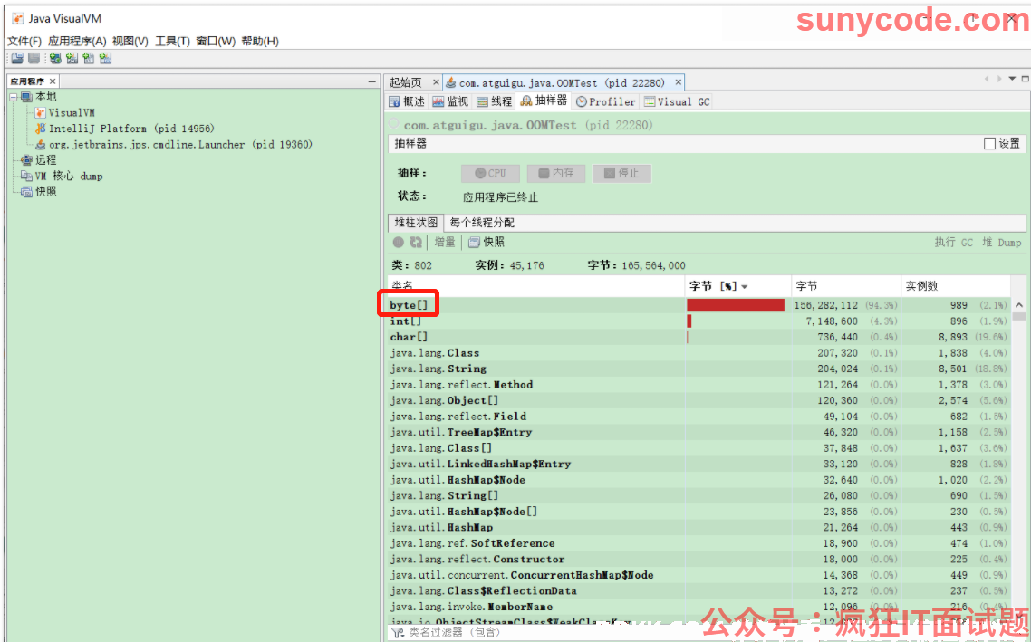Click the 执行 GC button
This screenshot has height=642, width=1031.
tap(953, 243)
